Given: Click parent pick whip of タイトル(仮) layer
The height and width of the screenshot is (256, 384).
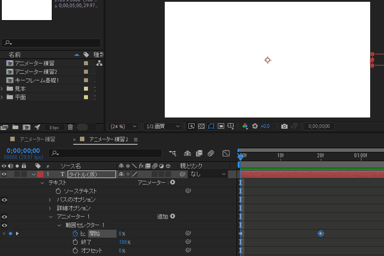Looking at the screenshot, I should [182, 174].
